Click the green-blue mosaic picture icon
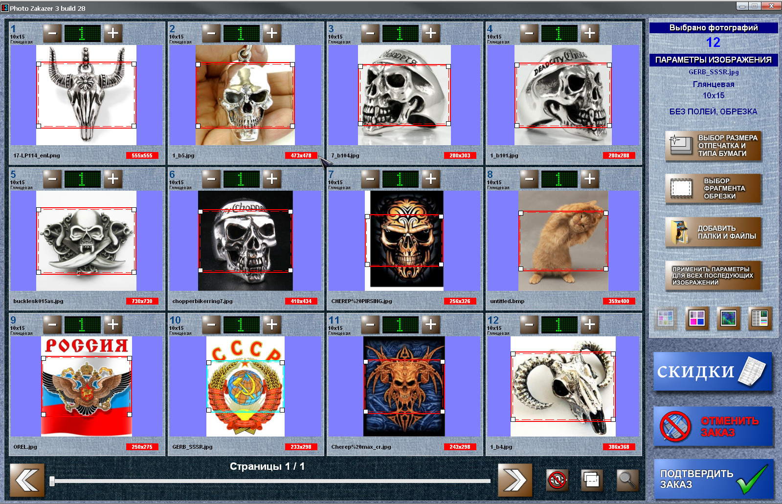782x504 pixels. tap(728, 319)
